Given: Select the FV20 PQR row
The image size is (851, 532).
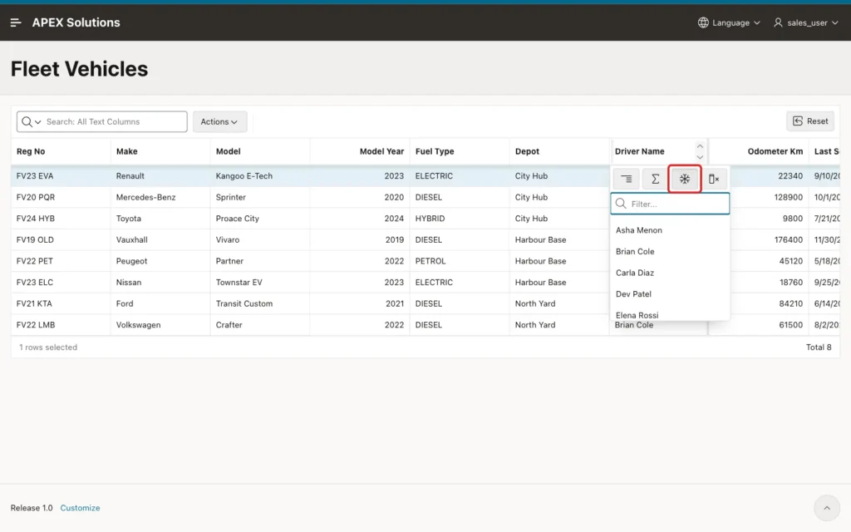Looking at the screenshot, I should click(311, 197).
